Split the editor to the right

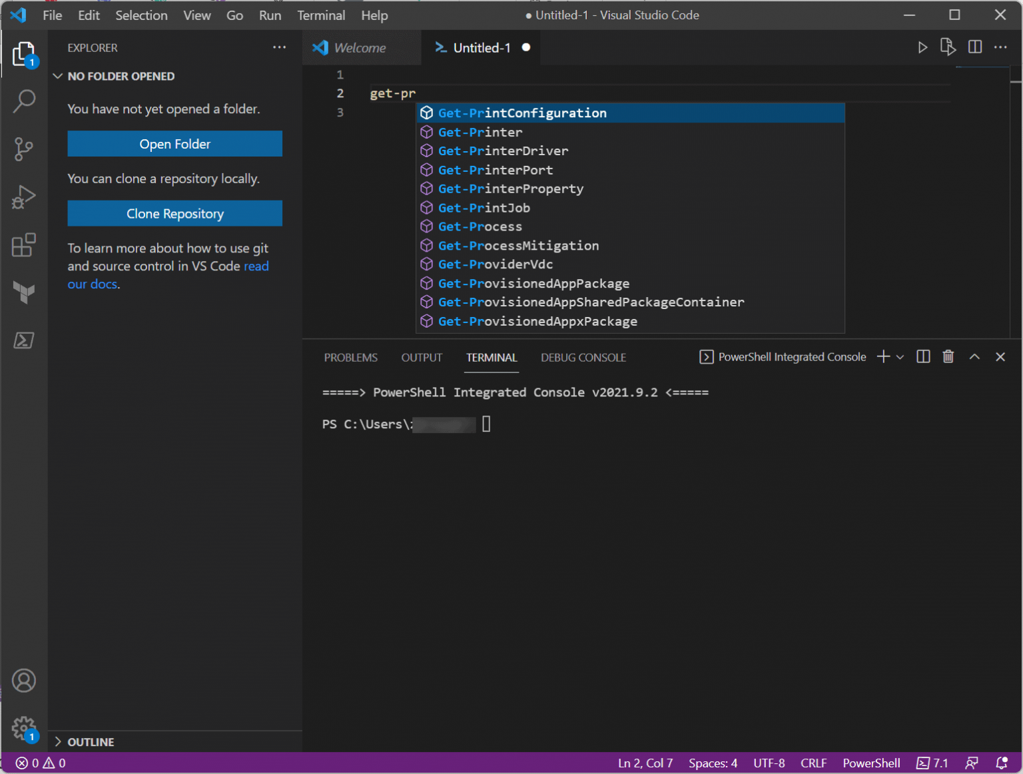tap(975, 47)
